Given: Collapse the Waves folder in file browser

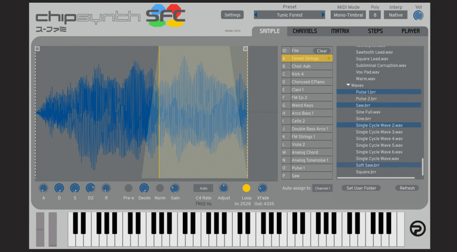Looking at the screenshot, I should tap(349, 85).
